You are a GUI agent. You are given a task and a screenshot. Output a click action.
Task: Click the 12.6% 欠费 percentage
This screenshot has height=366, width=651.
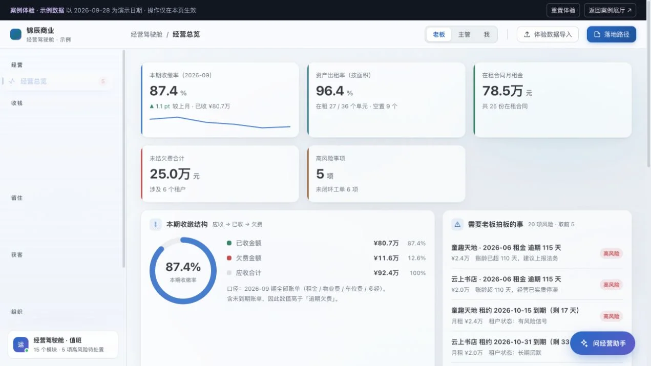(416, 258)
